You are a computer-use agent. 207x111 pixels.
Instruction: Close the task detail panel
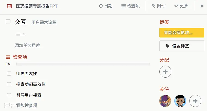pyautogui.click(x=202, y=6)
